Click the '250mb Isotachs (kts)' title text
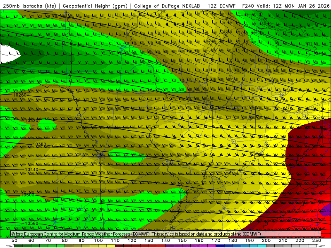This screenshot has width=331, height=248. [x=29, y=6]
